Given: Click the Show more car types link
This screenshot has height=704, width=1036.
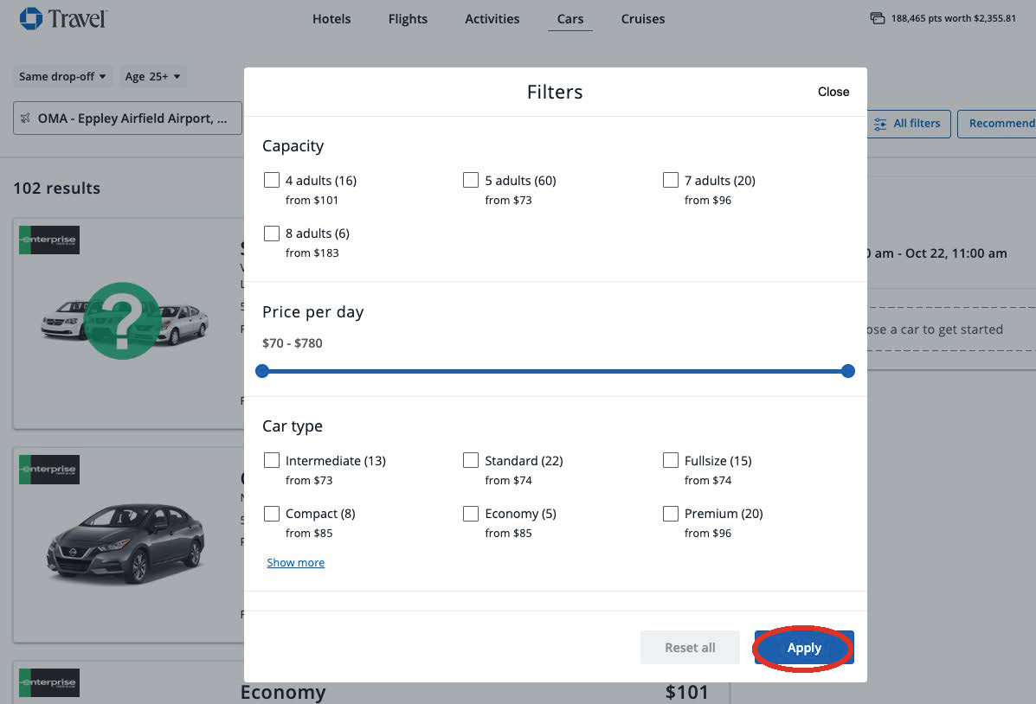Looking at the screenshot, I should 296,563.
